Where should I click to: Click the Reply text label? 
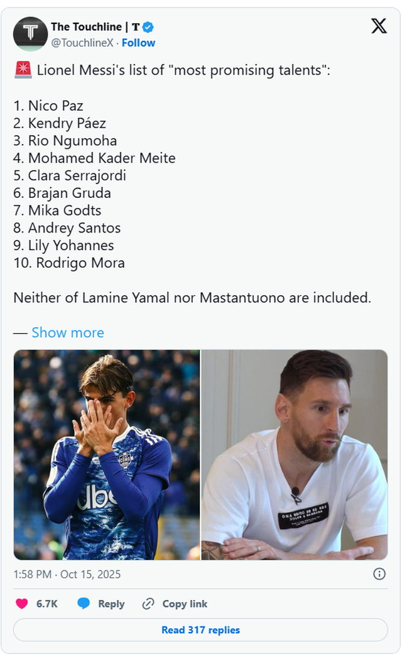[111, 604]
